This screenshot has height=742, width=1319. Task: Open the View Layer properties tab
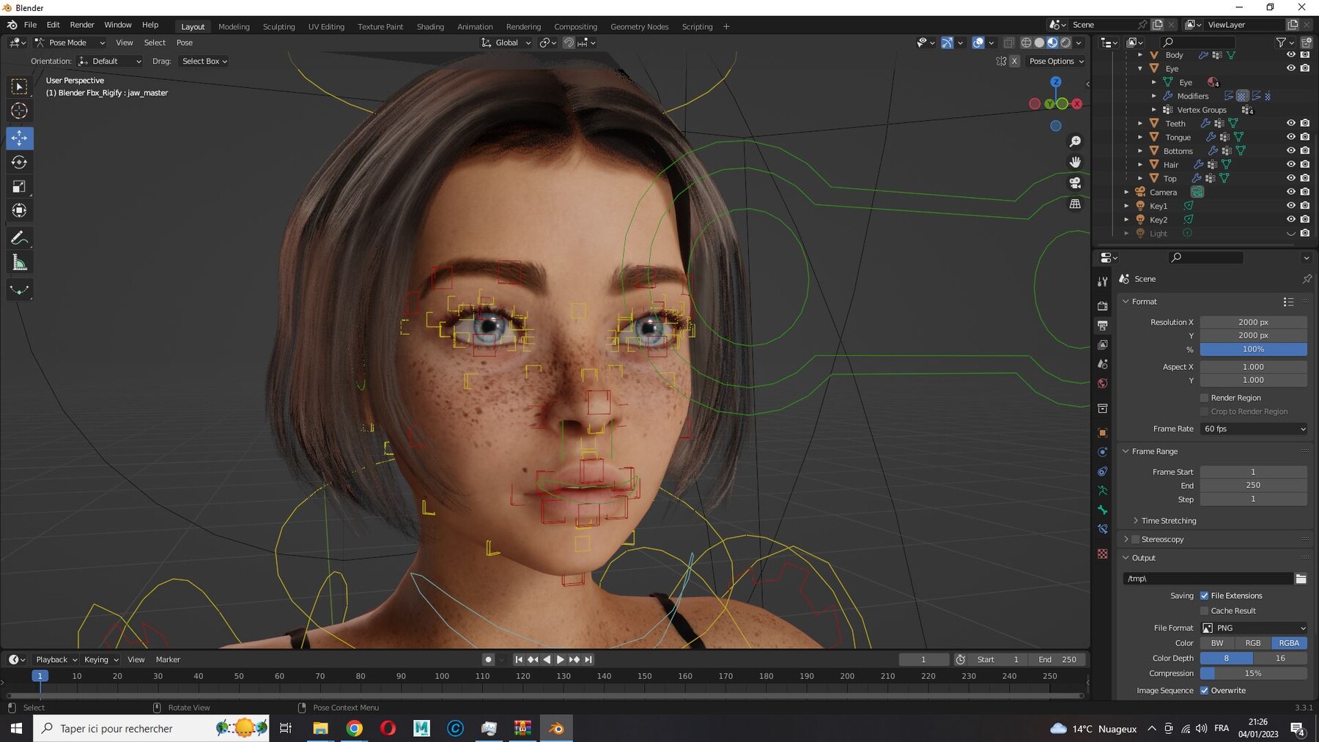(1102, 344)
